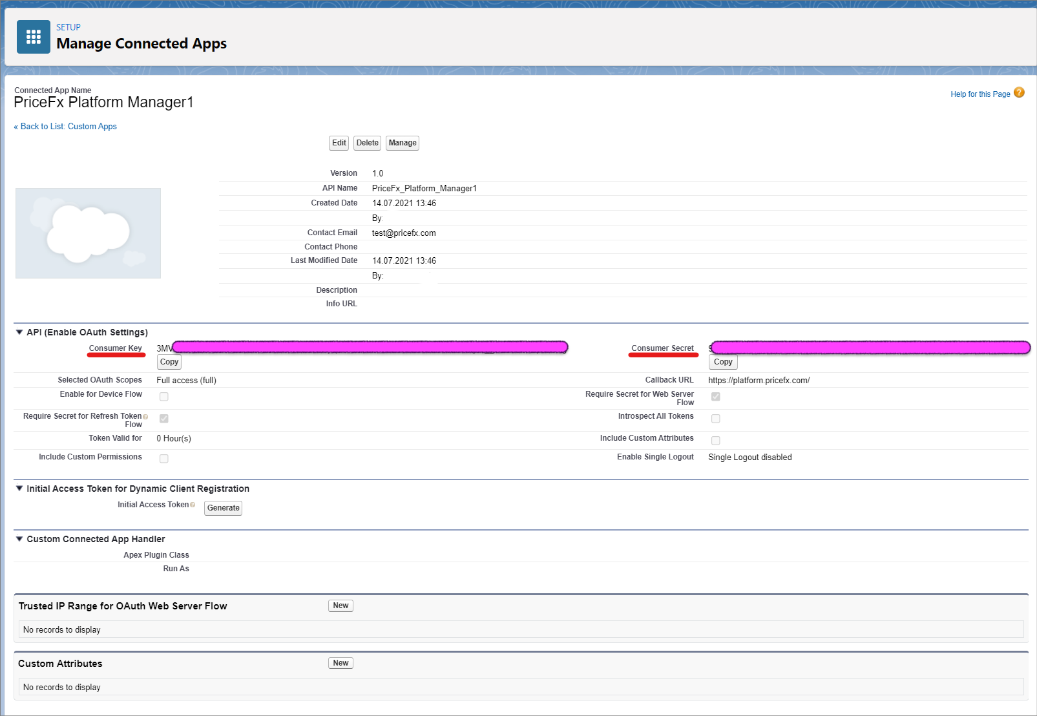Viewport: 1037px width, 716px height.
Task: Click the orange help question mark icon
Action: 1019,92
